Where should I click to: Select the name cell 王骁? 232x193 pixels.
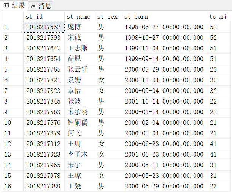(79, 186)
